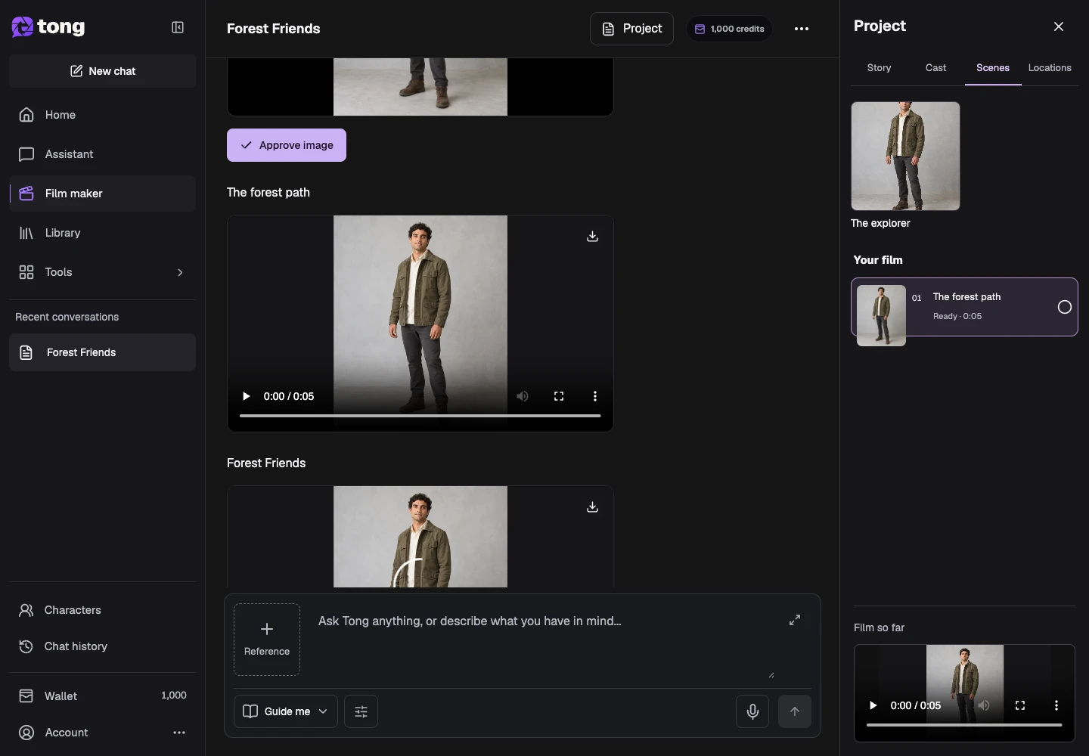Open the three-dot menu beside credits
The height and width of the screenshot is (756, 1089).
point(802,29)
